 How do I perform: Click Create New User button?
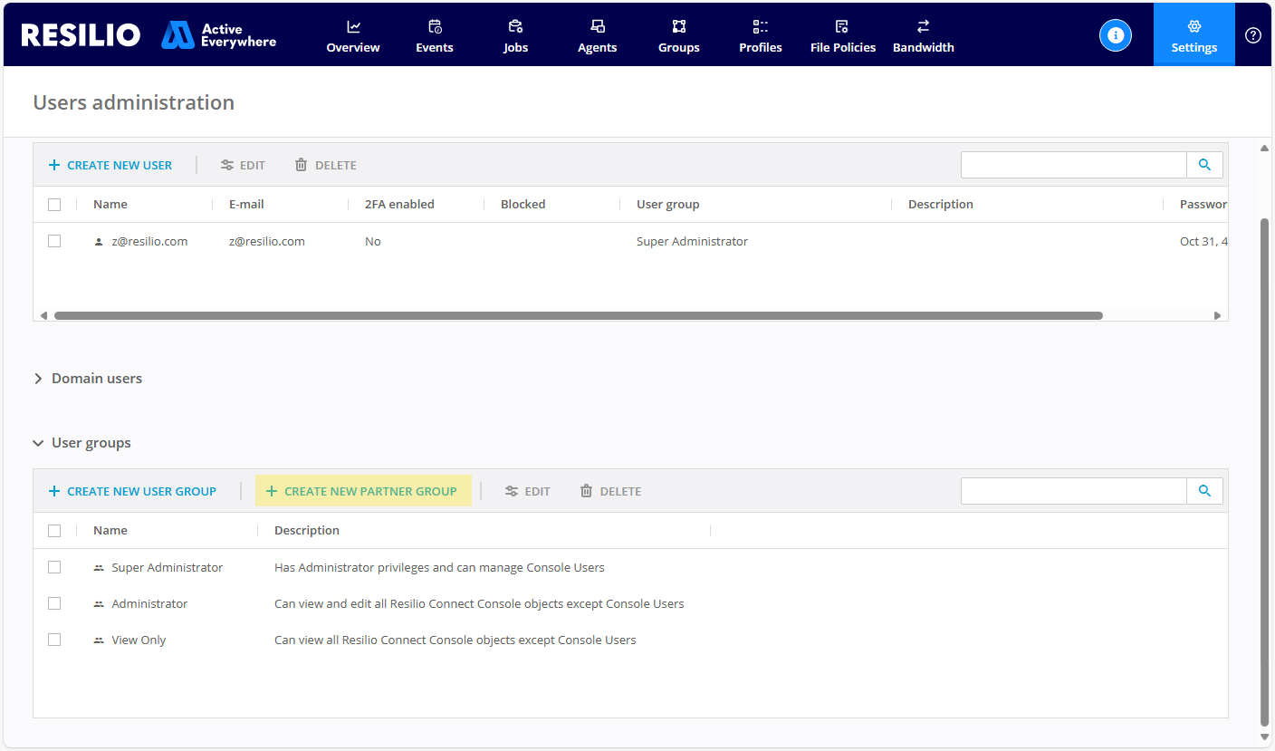click(x=110, y=165)
